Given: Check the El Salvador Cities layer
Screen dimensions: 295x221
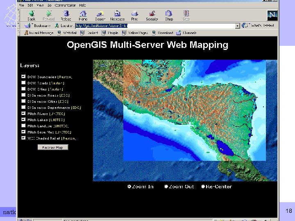Looking at the screenshot, I should [x=23, y=101].
